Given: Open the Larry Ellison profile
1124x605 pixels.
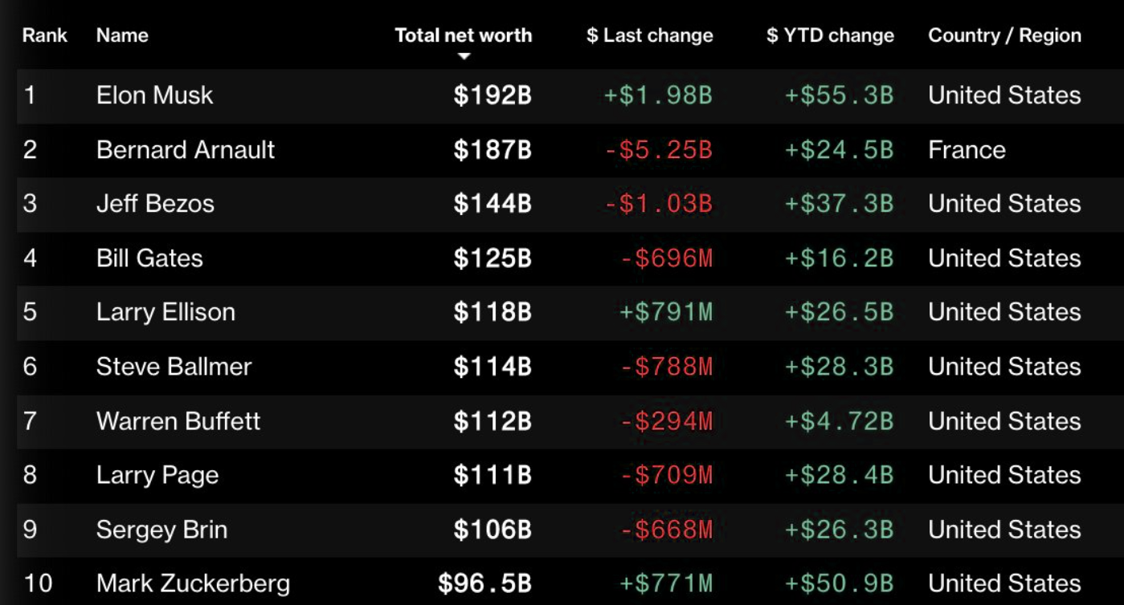Looking at the screenshot, I should [x=166, y=312].
